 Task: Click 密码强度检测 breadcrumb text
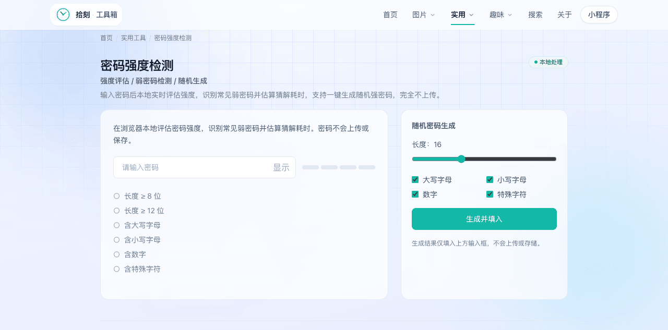pos(173,38)
